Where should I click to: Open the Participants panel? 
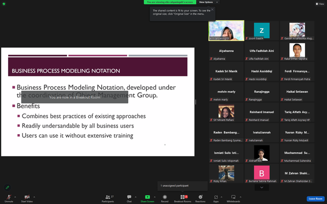click(x=108, y=198)
